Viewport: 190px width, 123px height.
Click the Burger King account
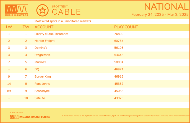coord(43,76)
